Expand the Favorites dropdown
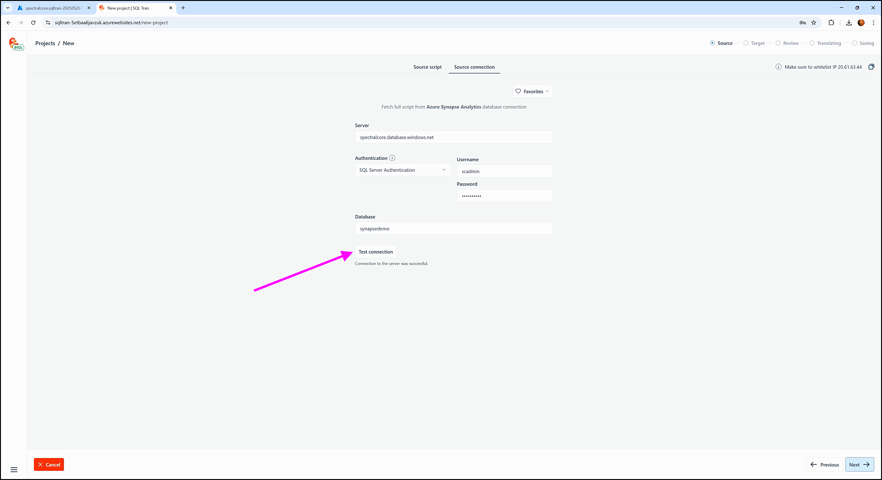The image size is (882, 480). coord(532,92)
